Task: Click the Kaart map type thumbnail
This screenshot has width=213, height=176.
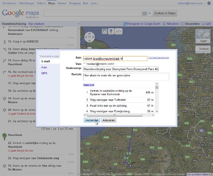Action: [203, 37]
